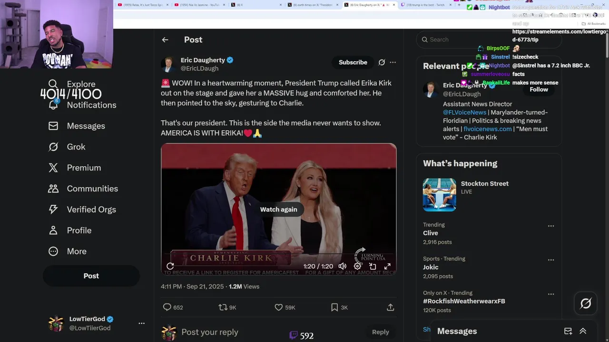
Task: Open options for the Jokic trend
Action: click(551, 260)
